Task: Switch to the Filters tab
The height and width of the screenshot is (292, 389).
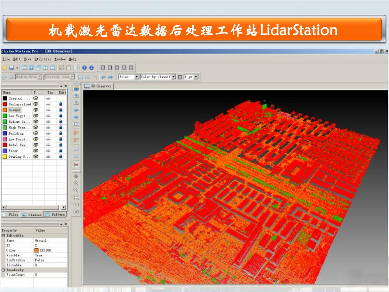Action: click(55, 214)
